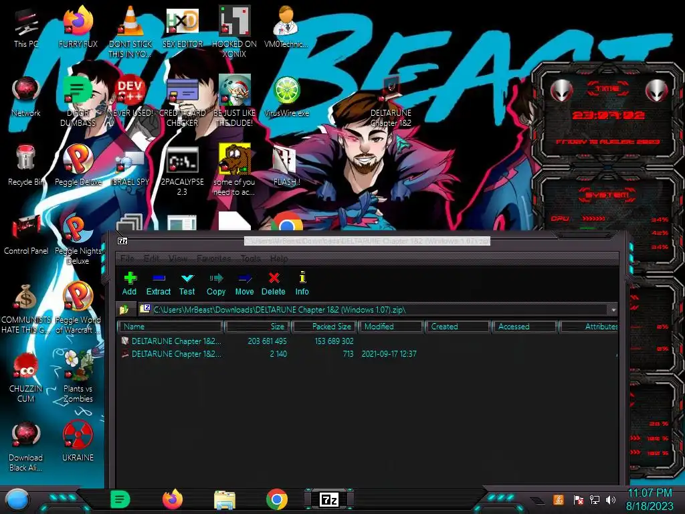Open the FURRY FUX Firefox desktop shortcut

point(78,27)
